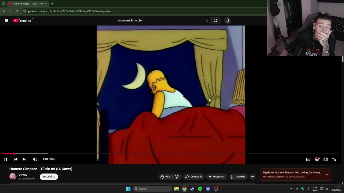This screenshot has width=344, height=193.
Task: Open the Chrome tab search dropdown
Action: point(3,3)
